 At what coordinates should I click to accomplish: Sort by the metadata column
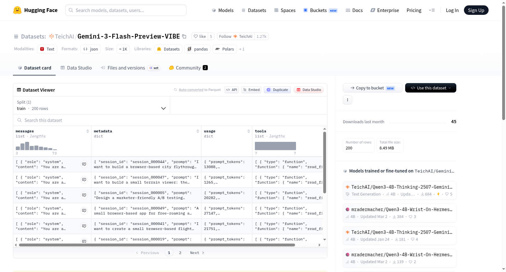click(198, 131)
